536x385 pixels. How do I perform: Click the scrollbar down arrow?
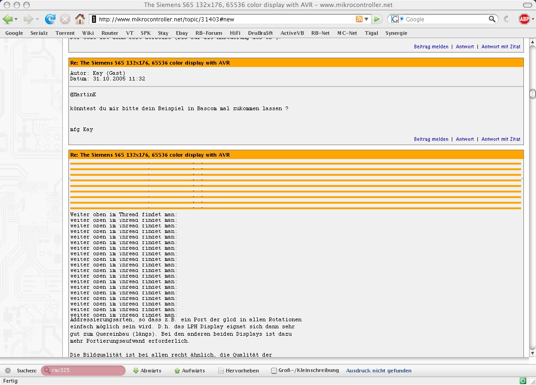[x=532, y=353]
